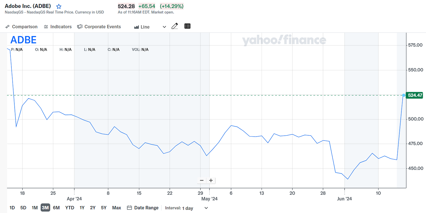Show the Max time range
Screen dimensions: 426x213
click(116, 208)
